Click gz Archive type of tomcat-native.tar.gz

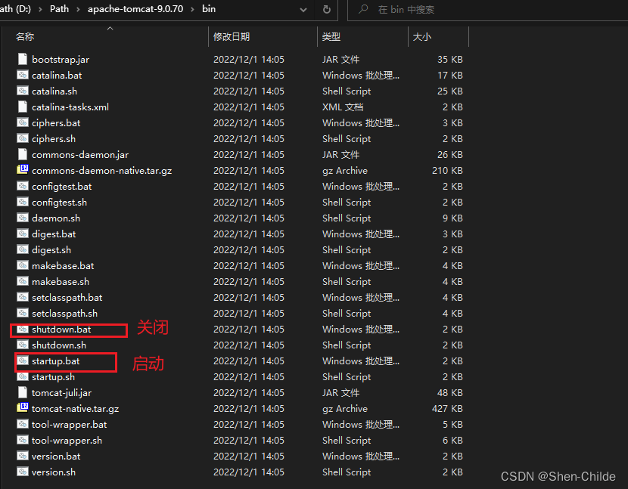(345, 409)
